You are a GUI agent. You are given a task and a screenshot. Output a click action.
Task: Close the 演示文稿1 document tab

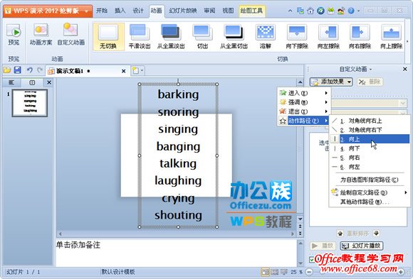[123, 71]
